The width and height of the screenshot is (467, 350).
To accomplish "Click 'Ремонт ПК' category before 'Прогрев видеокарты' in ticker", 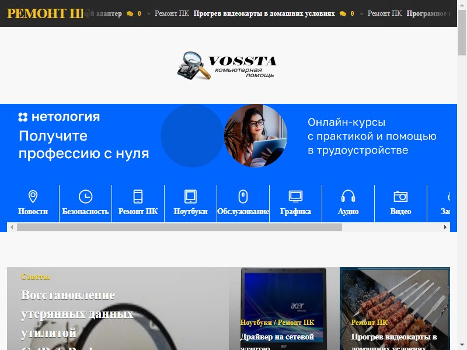I will pyautogui.click(x=172, y=13).
